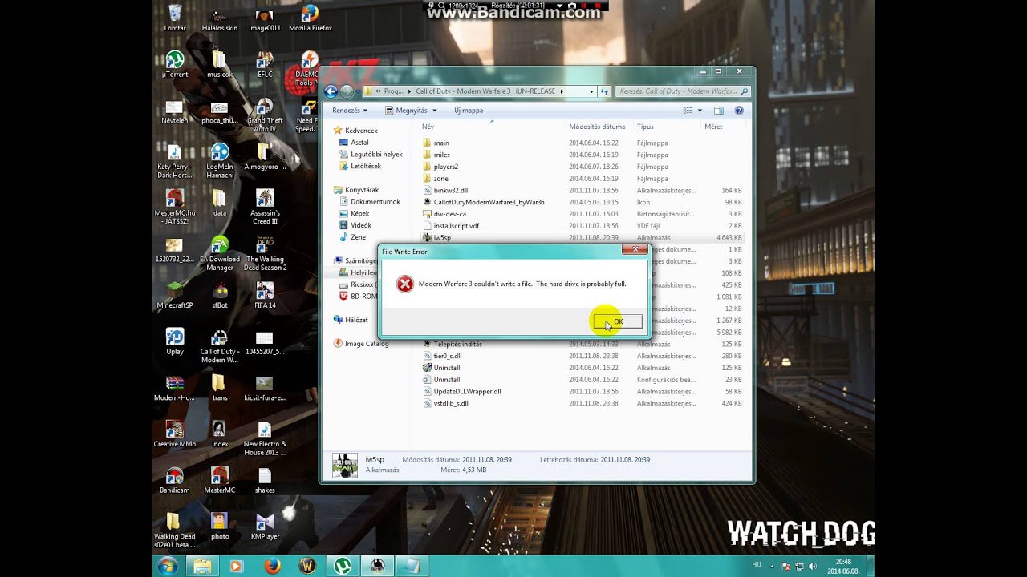Sort by Módosítás dátuma column header
This screenshot has height=577, width=1027.
point(597,127)
